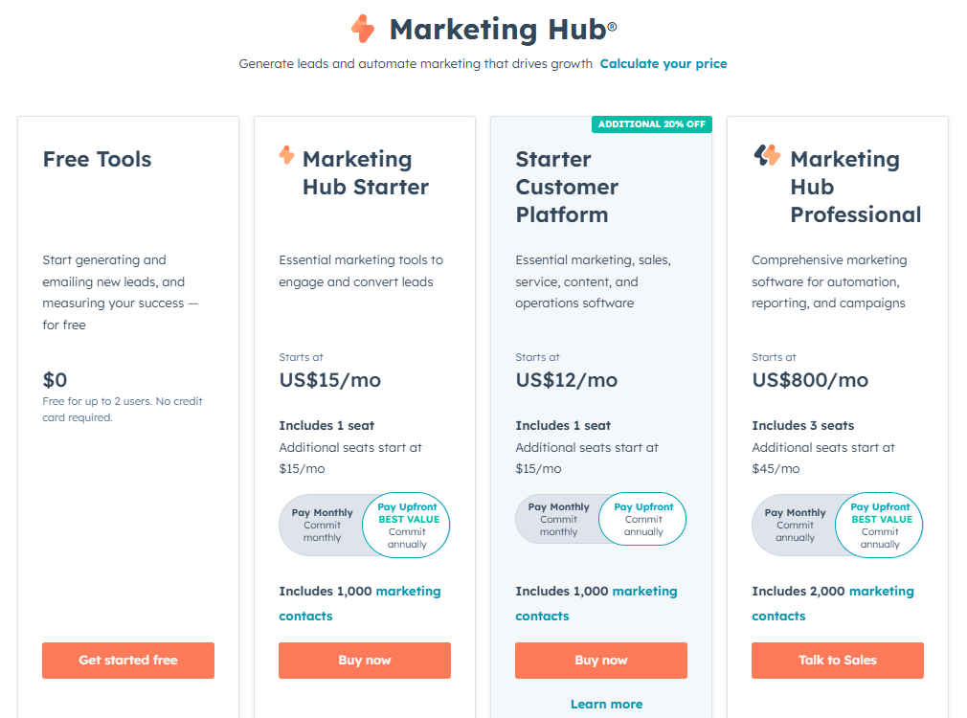
Task: Switch to Pay Monthly in Starter Customer Platform card
Action: click(560, 519)
